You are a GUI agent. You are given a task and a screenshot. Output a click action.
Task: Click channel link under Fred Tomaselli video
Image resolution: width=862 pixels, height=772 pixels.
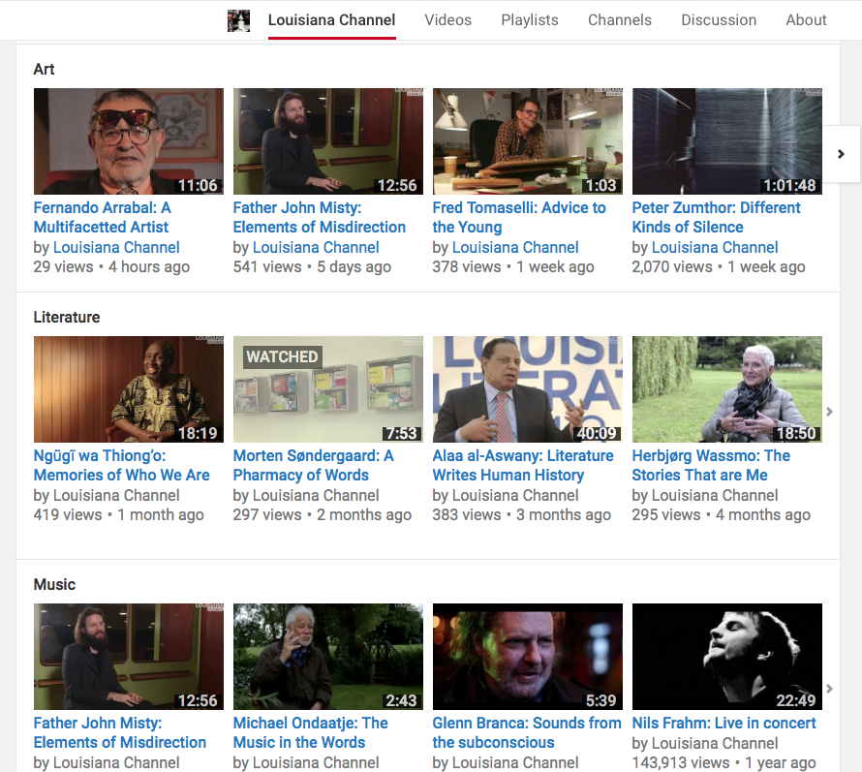pyautogui.click(x=515, y=247)
